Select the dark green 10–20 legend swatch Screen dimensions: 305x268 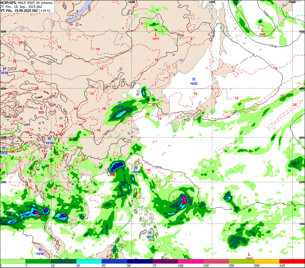click(64, 261)
